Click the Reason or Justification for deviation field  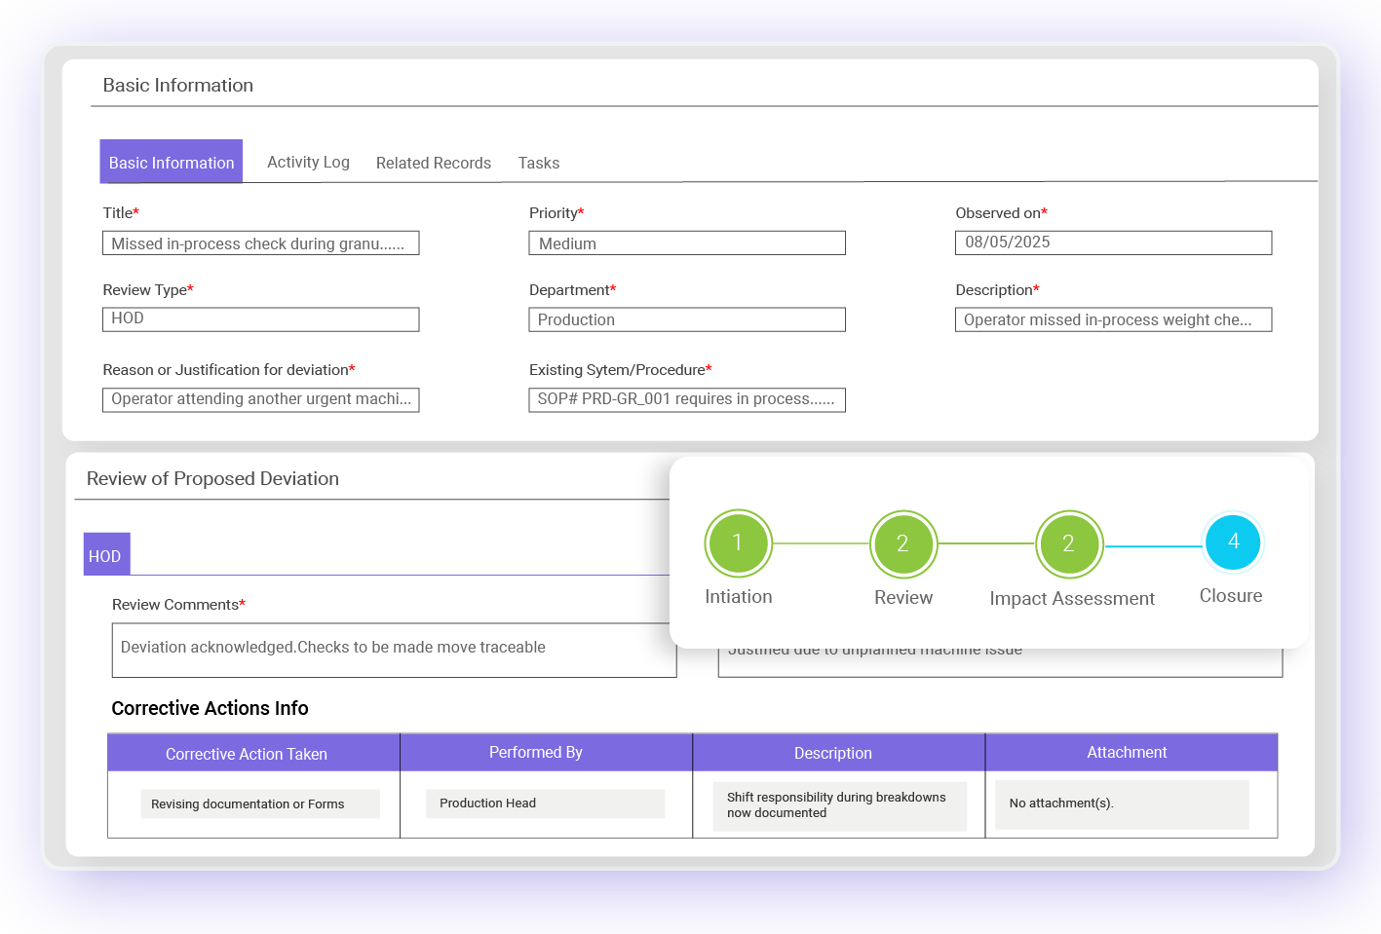(261, 399)
